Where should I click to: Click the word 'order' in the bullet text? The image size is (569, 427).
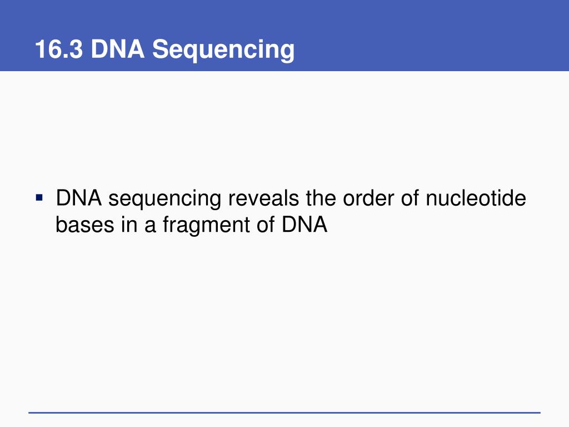coord(368,198)
